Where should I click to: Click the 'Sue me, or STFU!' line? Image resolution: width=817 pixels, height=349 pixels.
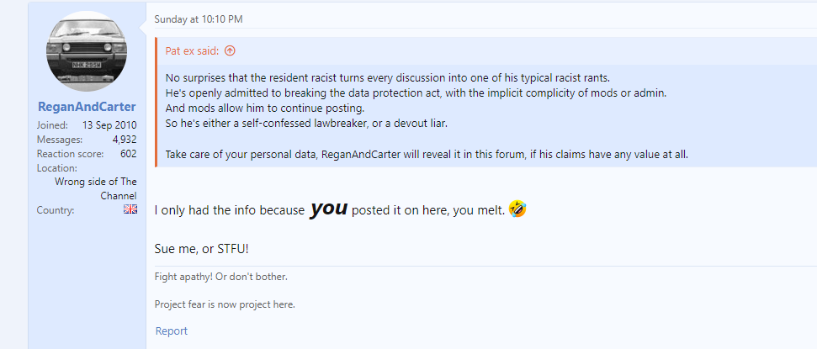click(x=202, y=248)
